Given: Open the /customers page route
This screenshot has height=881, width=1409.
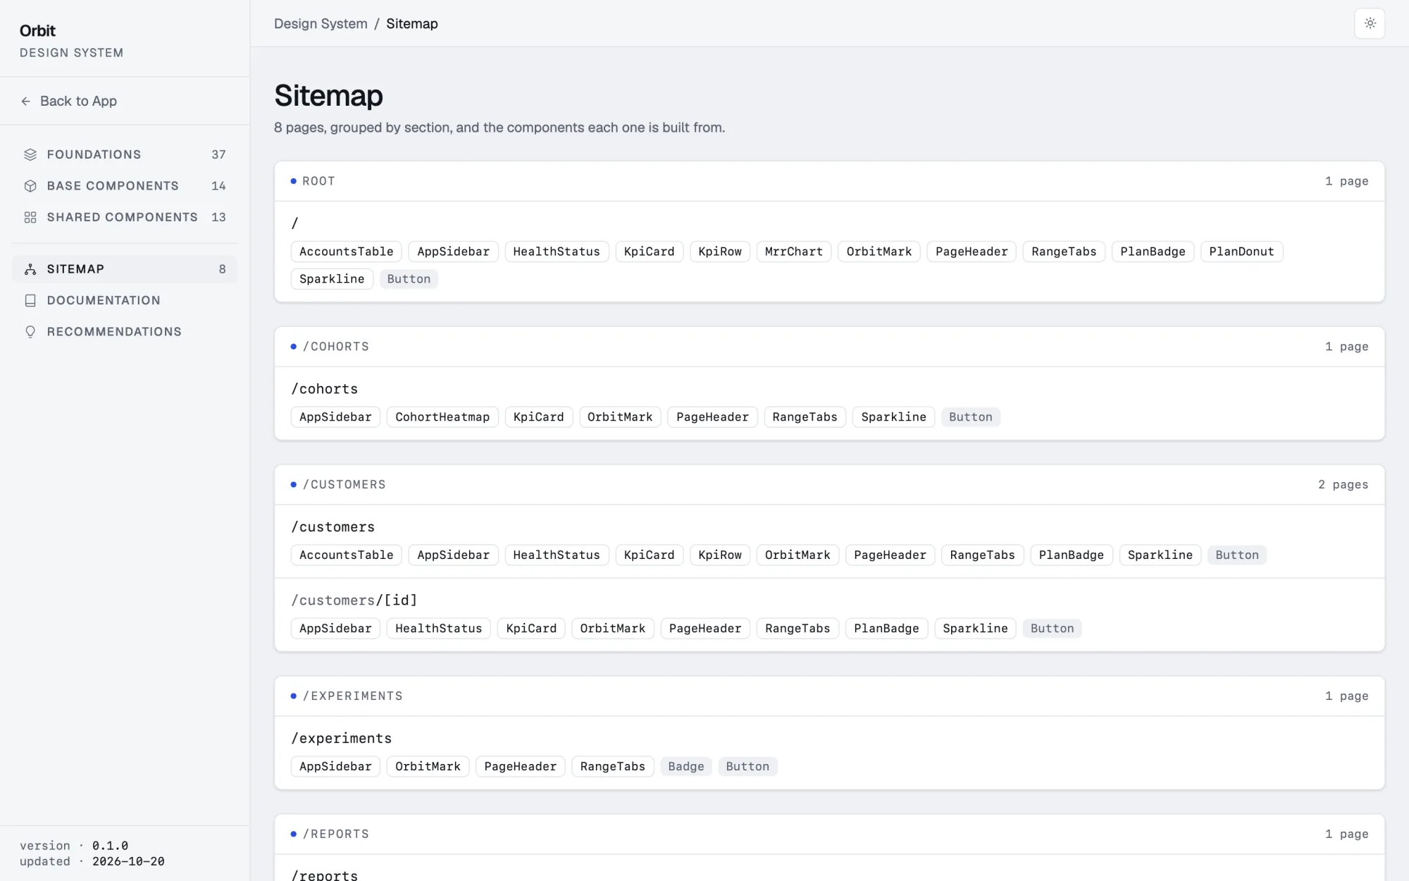Looking at the screenshot, I should (x=333, y=527).
